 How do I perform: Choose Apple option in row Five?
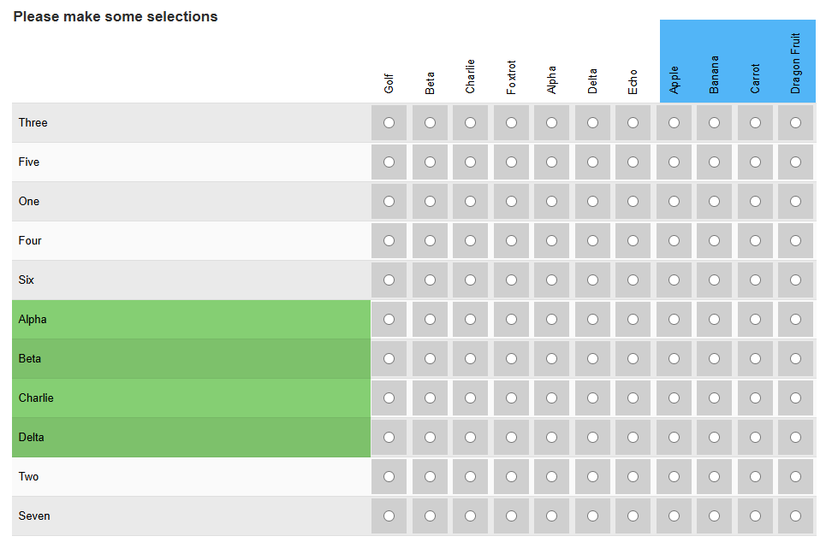[674, 162]
